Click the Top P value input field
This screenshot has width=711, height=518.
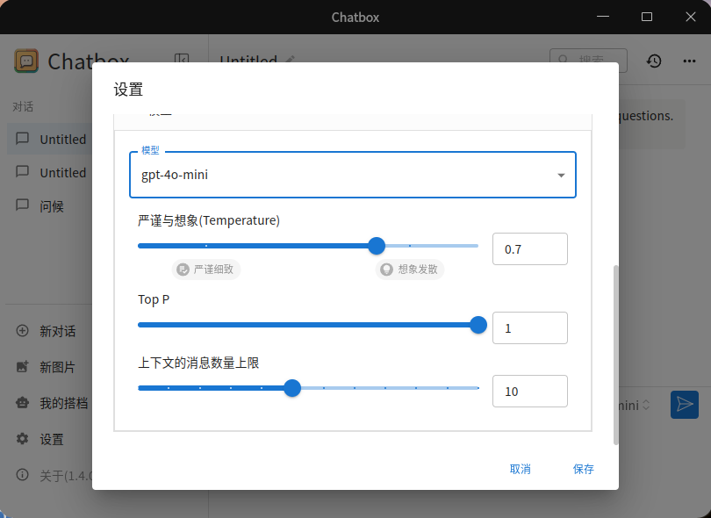530,328
